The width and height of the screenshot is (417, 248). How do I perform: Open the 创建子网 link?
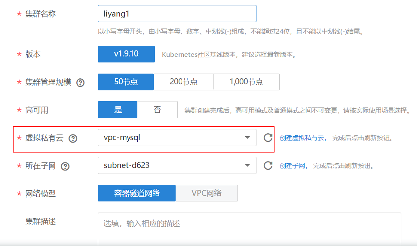tap(292, 166)
